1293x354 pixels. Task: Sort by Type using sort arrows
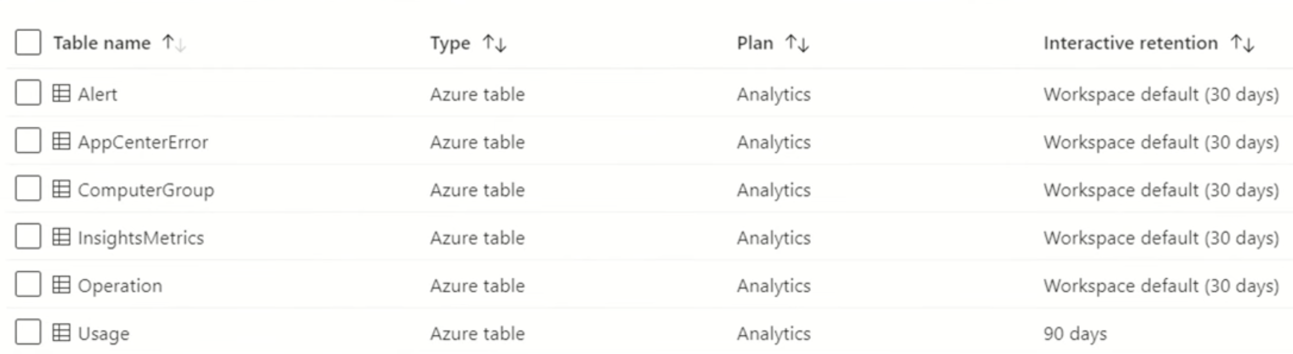click(x=494, y=43)
